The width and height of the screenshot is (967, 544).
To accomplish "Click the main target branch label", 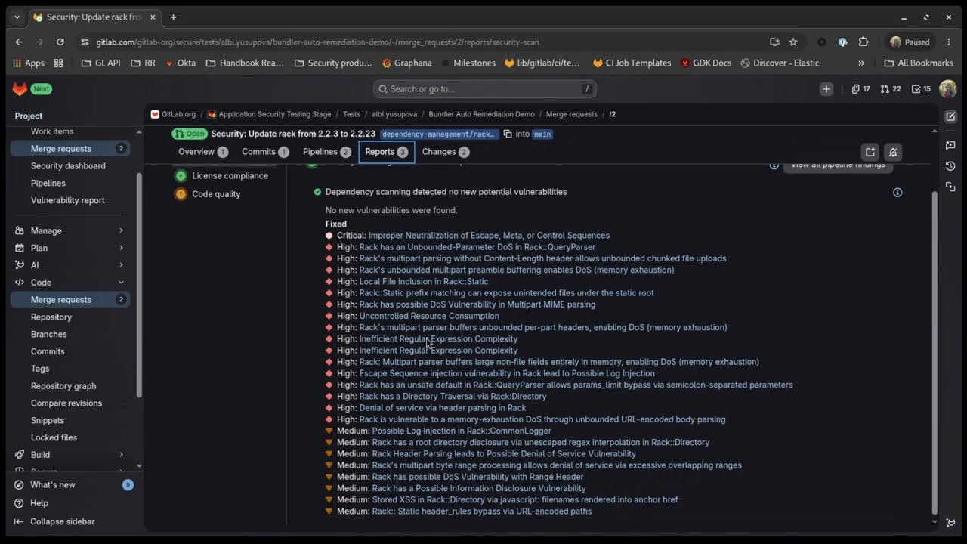I will [542, 134].
